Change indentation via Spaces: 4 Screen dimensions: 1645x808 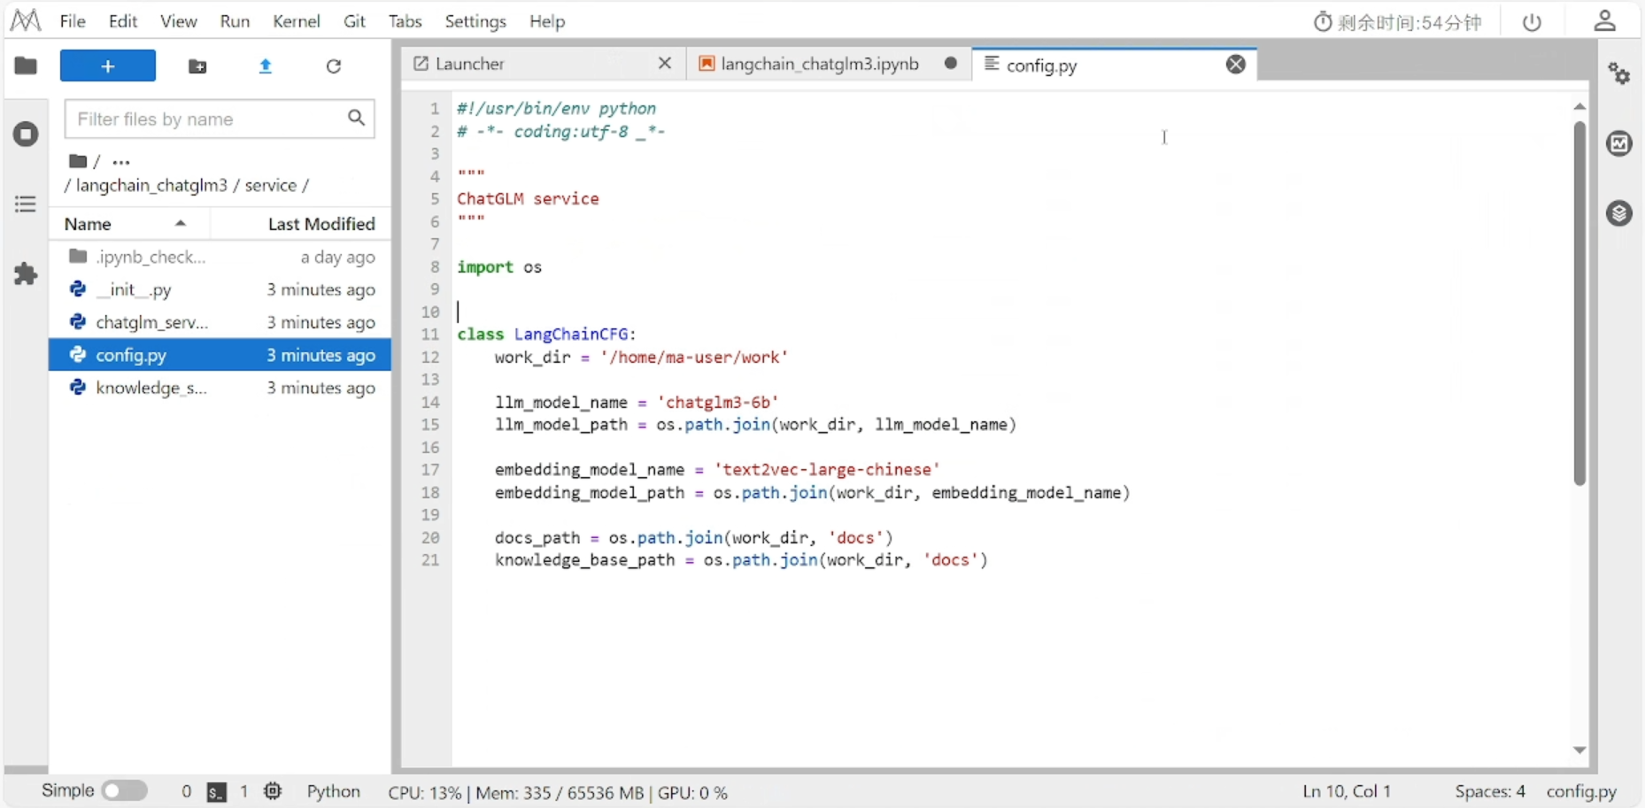1490,792
